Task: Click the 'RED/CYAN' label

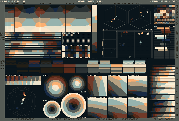Action: 92,75
